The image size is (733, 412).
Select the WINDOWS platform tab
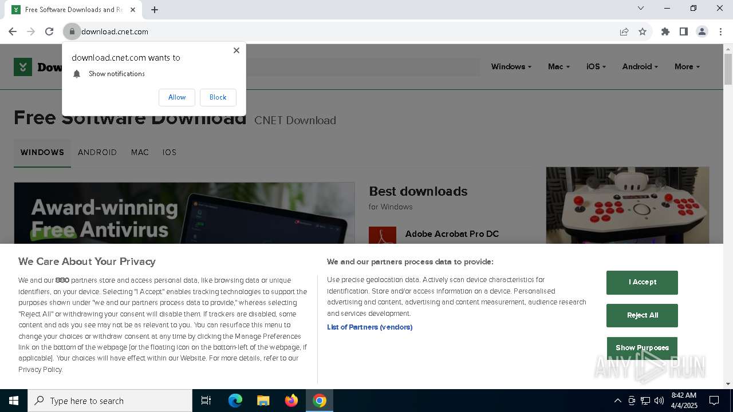point(42,153)
